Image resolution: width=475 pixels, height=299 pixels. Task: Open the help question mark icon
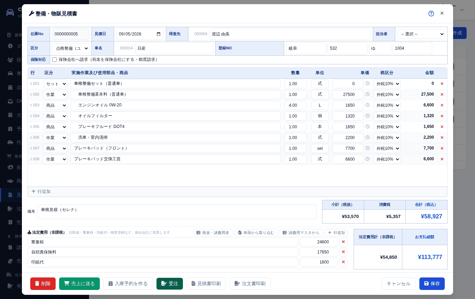(x=431, y=14)
